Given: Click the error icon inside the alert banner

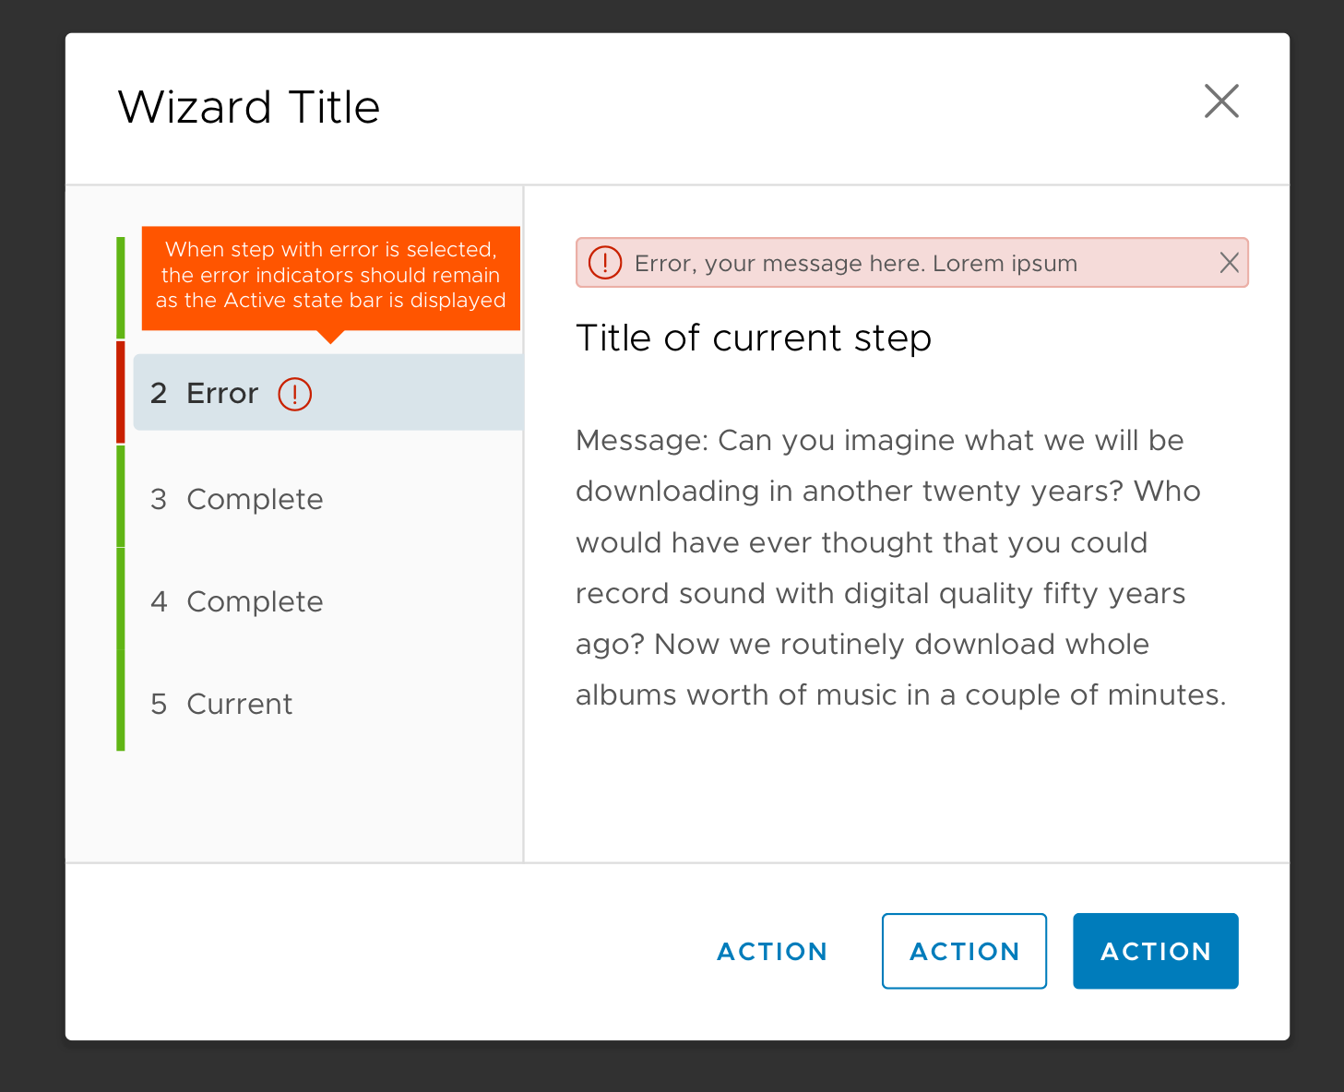Looking at the screenshot, I should click(605, 263).
